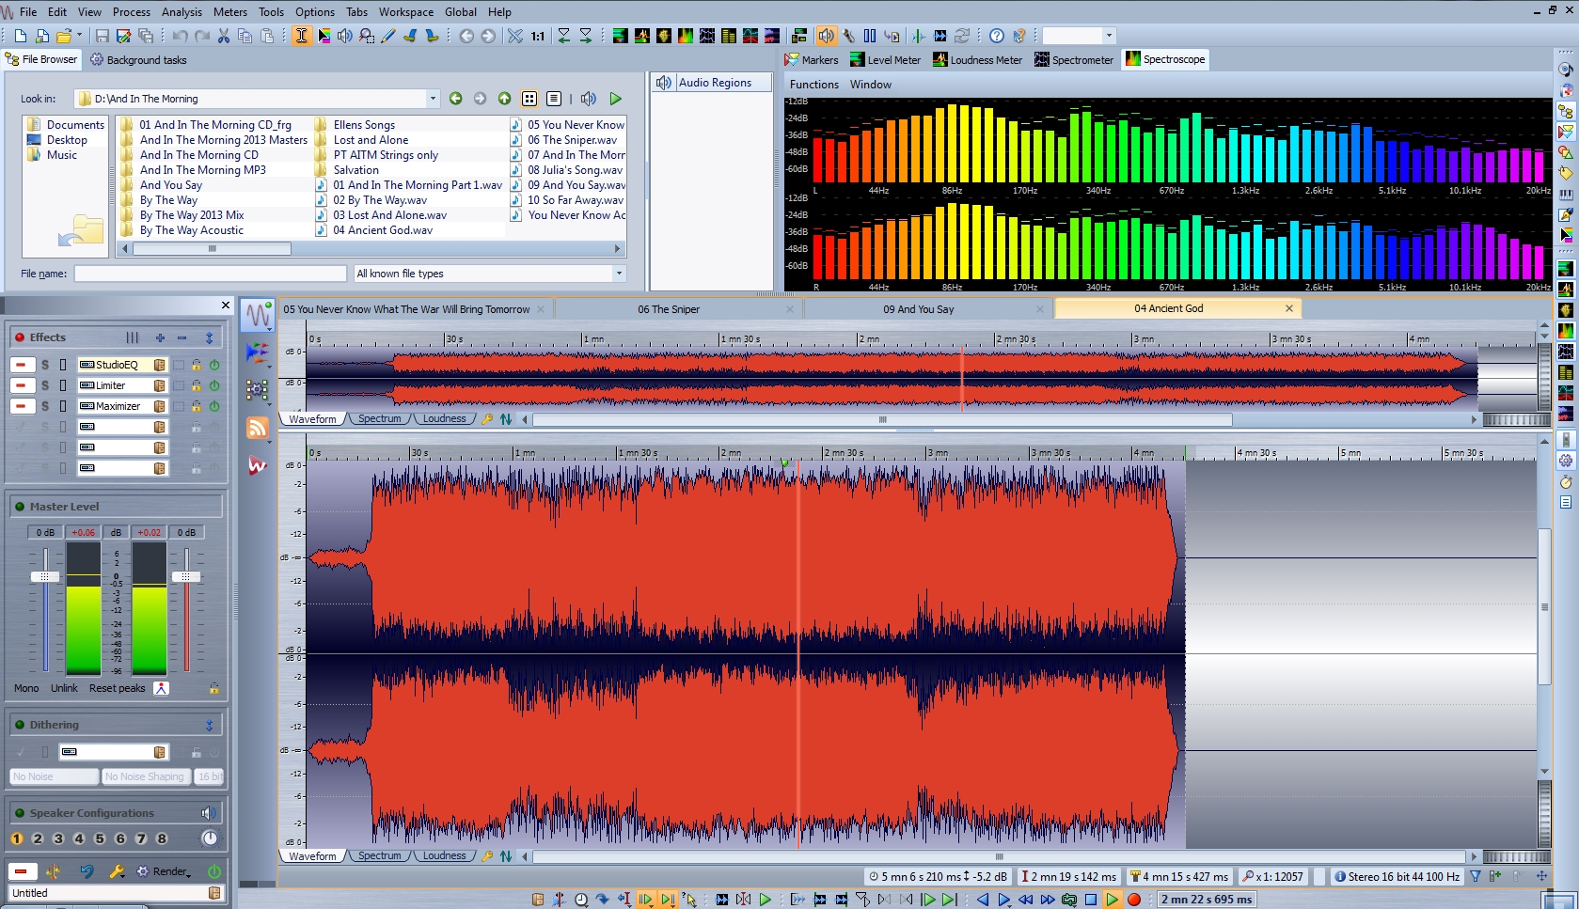The height and width of the screenshot is (909, 1579).
Task: Select speaker configuration 1
Action: point(17,838)
